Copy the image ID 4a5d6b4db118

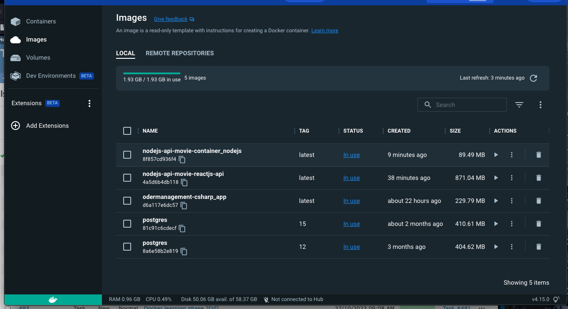coord(184,183)
